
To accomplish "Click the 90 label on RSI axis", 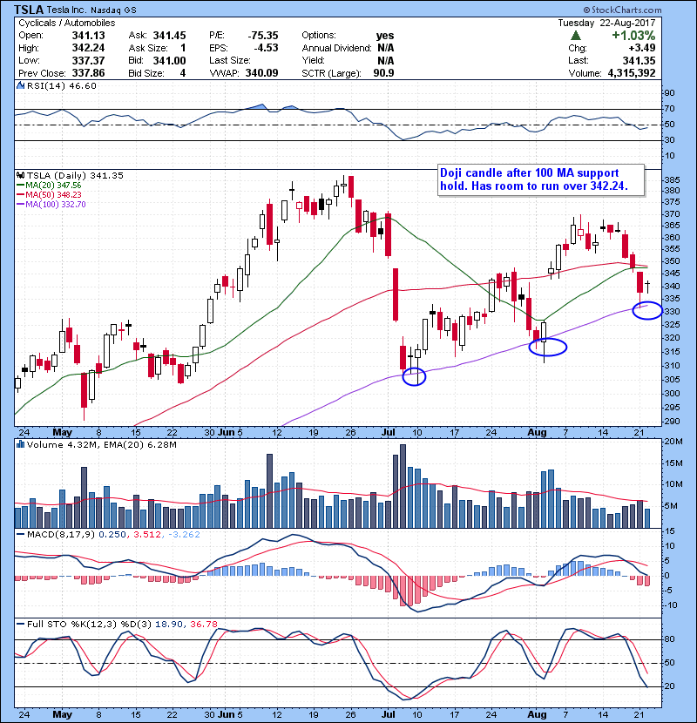I will pyautogui.click(x=669, y=93).
